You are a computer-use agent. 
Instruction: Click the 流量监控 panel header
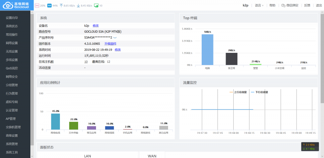249,83
